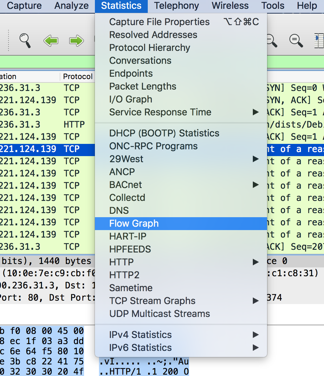Image resolution: width=324 pixels, height=376 pixels.
Task: Select the ANCP menu entry
Action: [x=181, y=172]
